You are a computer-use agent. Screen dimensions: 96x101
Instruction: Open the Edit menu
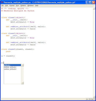coord(7,6)
